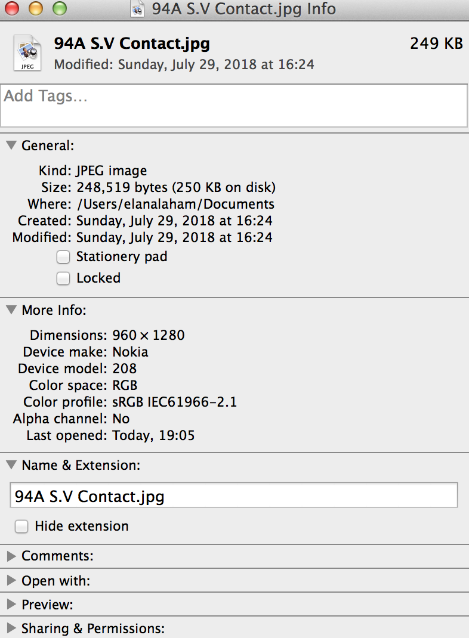The height and width of the screenshot is (638, 469).
Task: Collapse the More Info section
Action: point(11,310)
